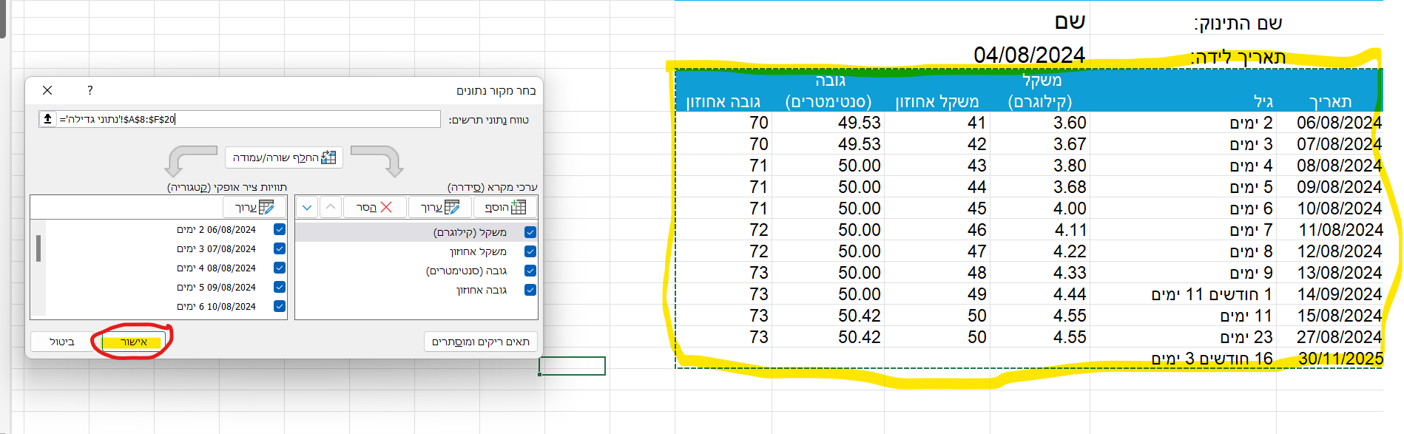Click the cell labeled שם התינוק
Image resolution: width=1404 pixels, height=434 pixels.
pyautogui.click(x=1238, y=24)
